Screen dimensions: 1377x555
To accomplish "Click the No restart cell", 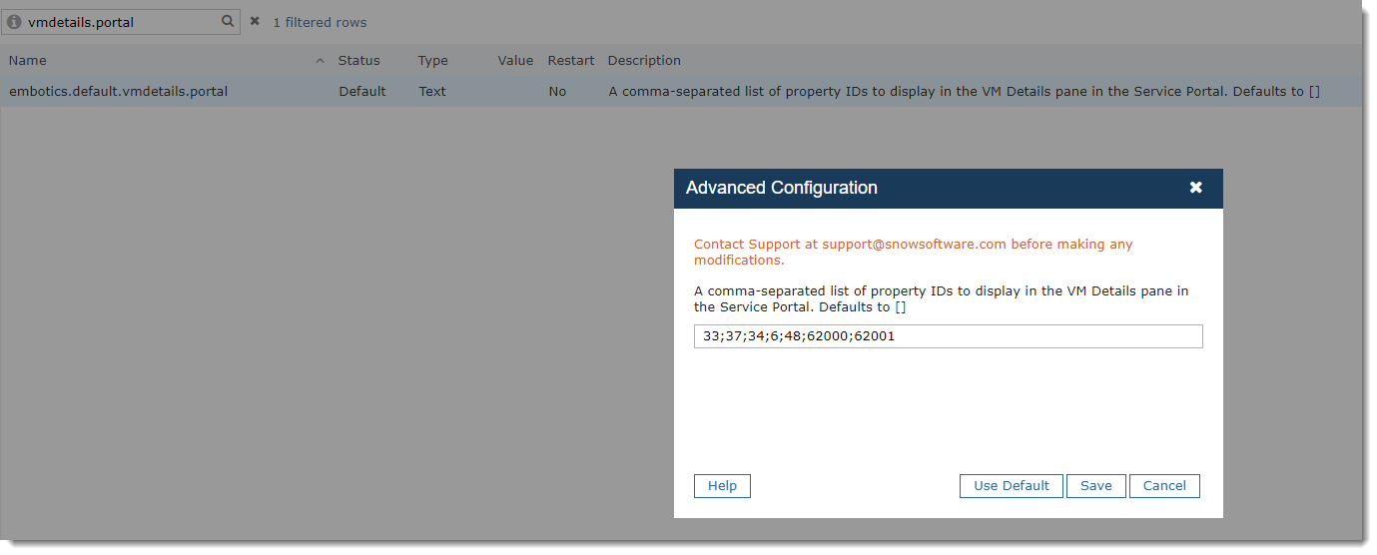I will point(557,91).
